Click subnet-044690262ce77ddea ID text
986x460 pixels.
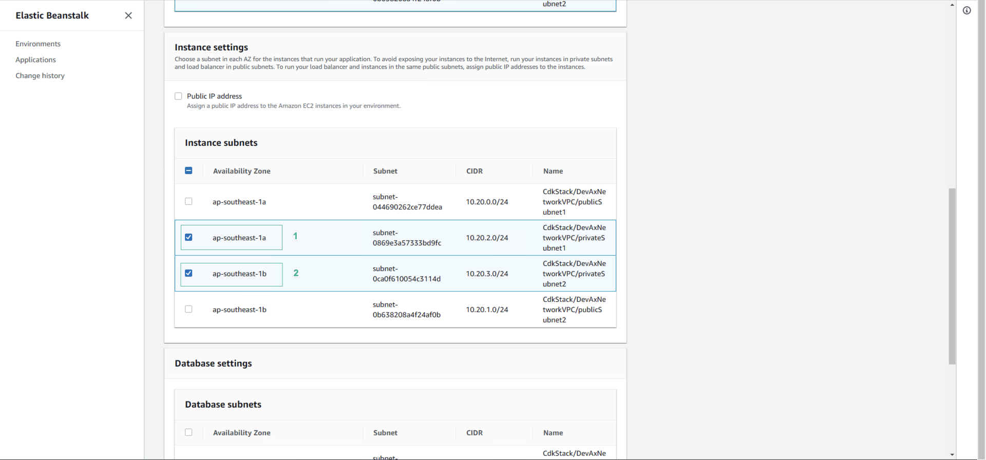coord(407,202)
